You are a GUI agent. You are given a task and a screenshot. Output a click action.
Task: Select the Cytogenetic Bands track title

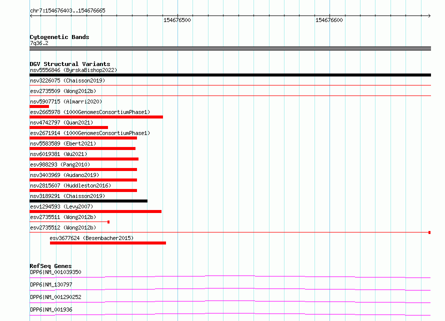[x=59, y=37]
